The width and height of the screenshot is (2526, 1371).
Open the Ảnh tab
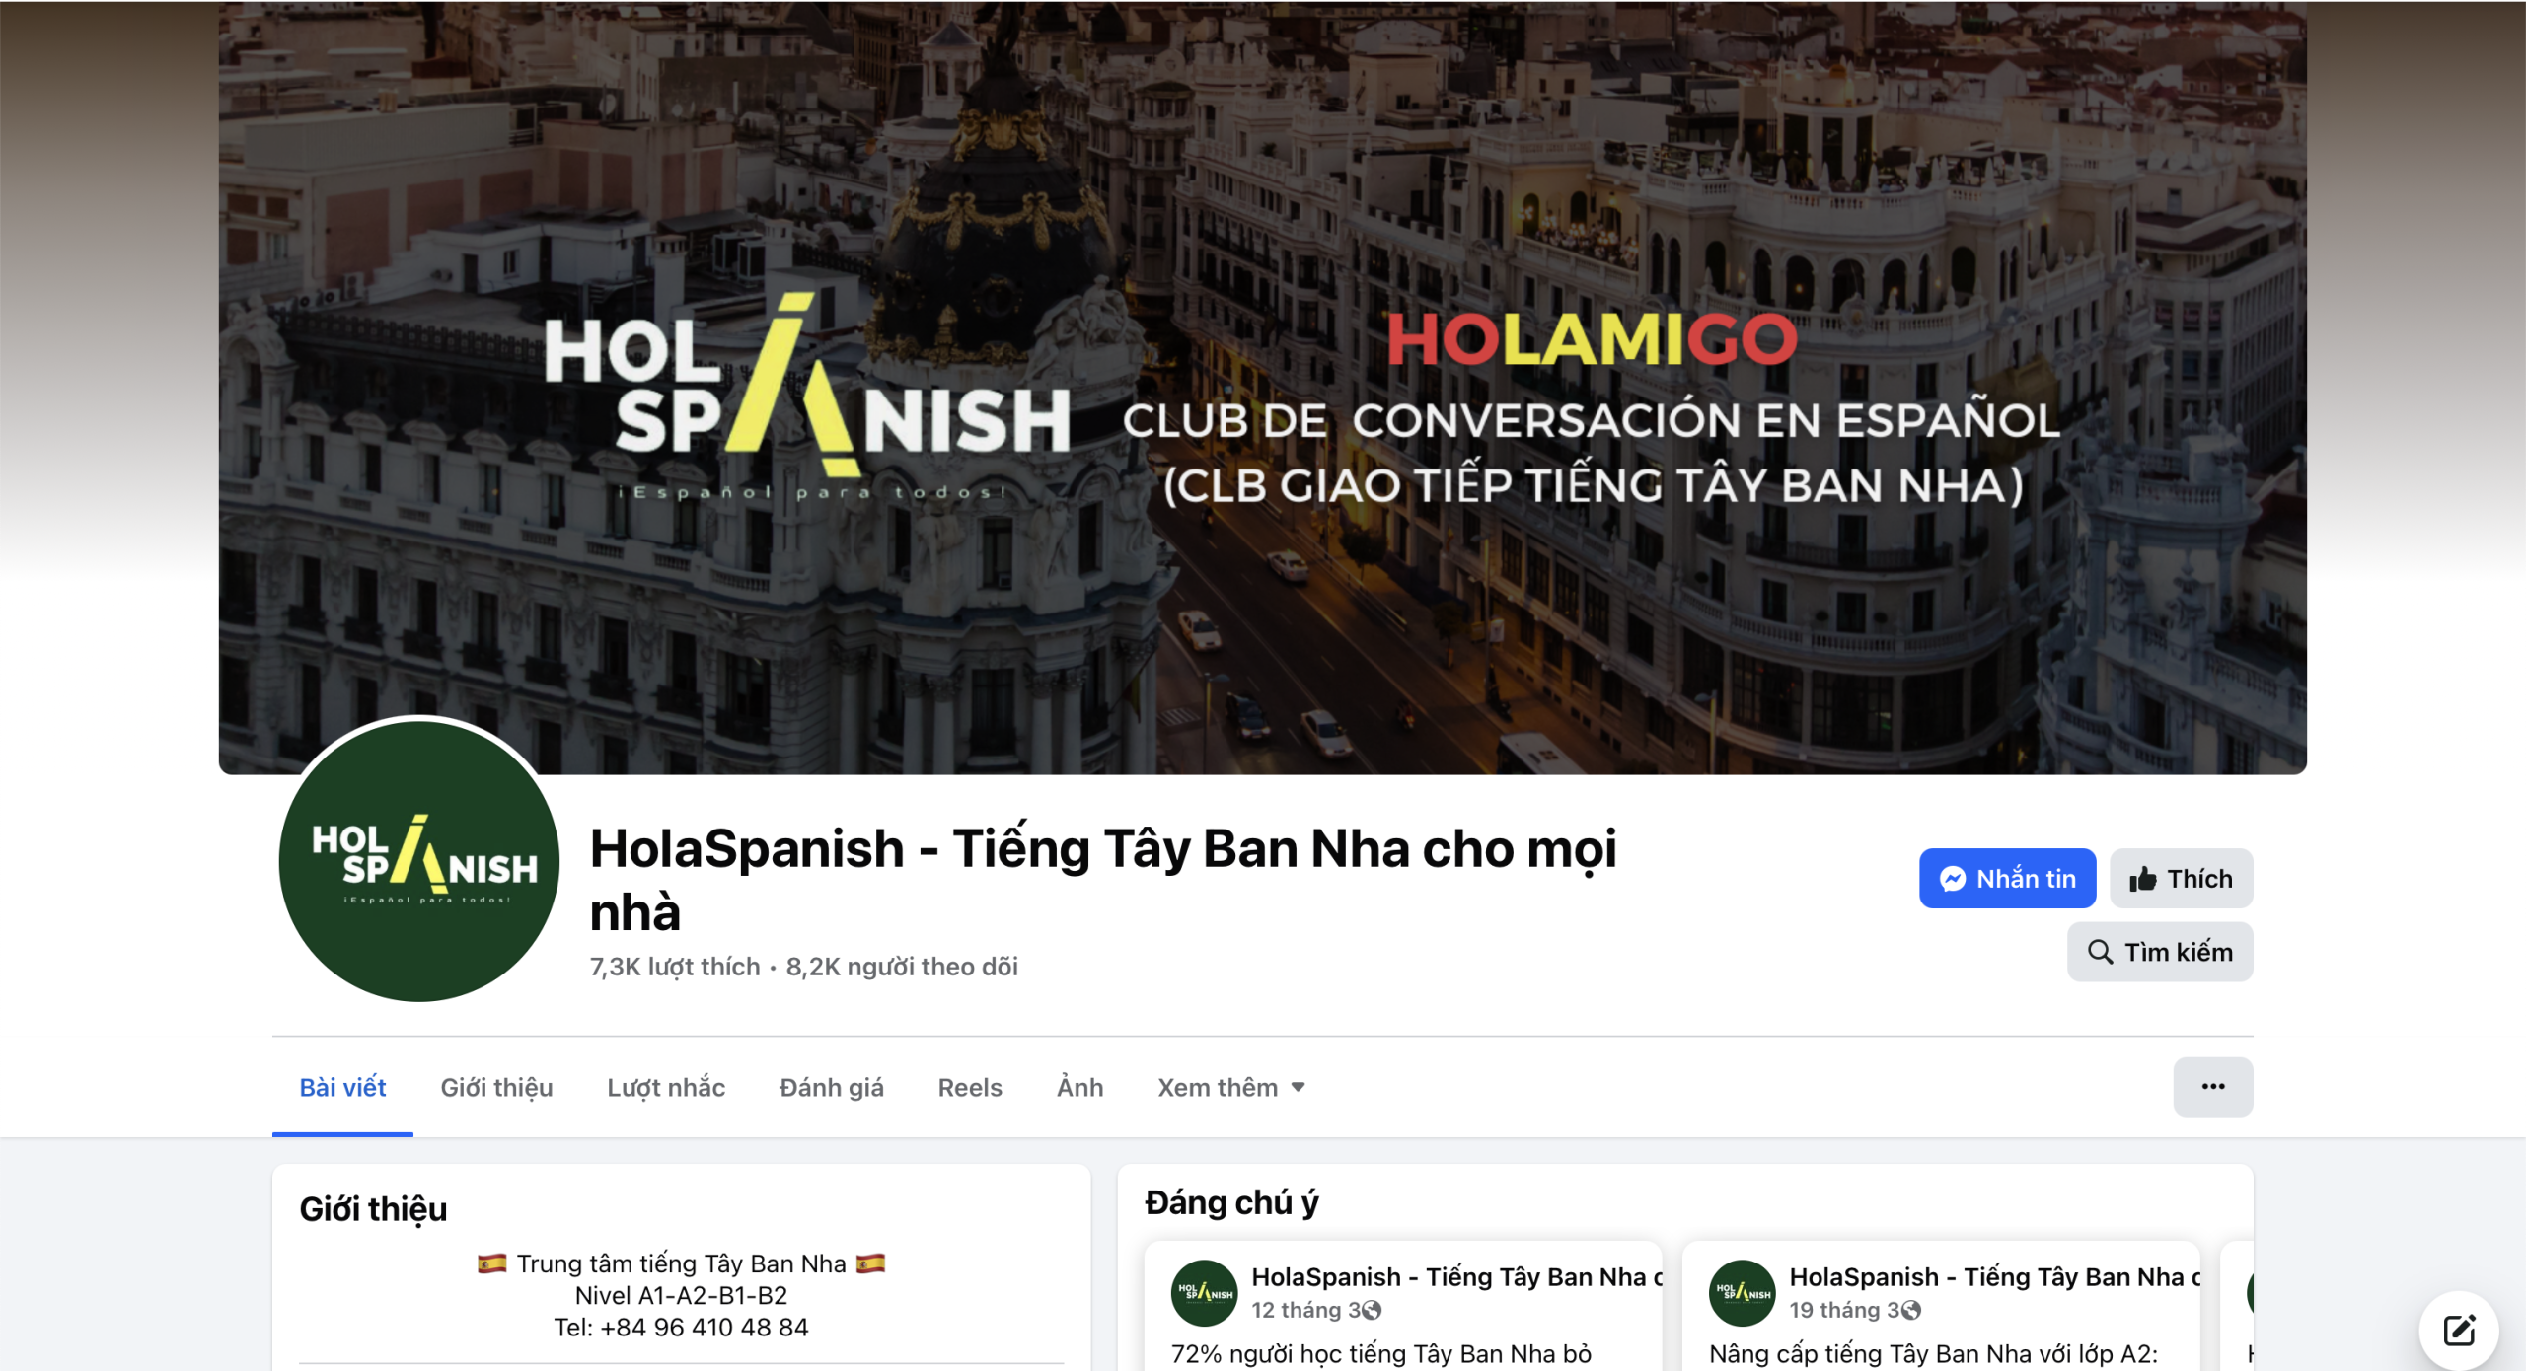click(1079, 1087)
